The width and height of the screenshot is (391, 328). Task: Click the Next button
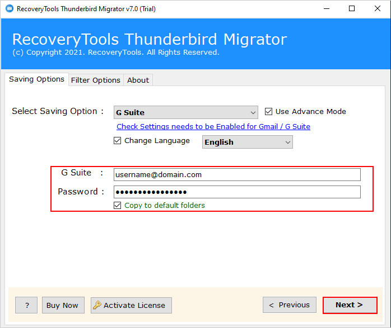point(350,305)
